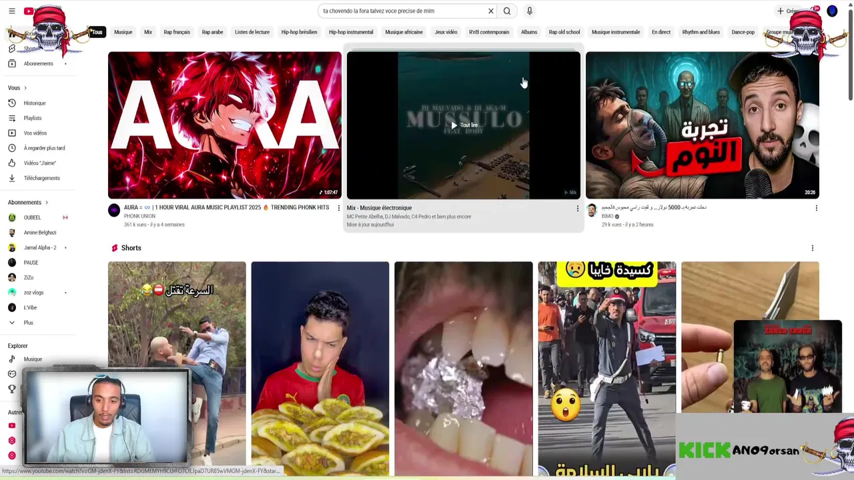Image resolution: width=854 pixels, height=480 pixels.
Task: Open options menu for BIMO video
Action: (x=816, y=208)
